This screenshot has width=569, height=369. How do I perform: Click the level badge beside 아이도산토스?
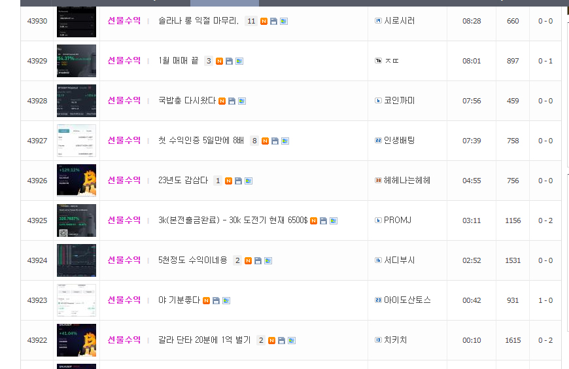pos(378,300)
